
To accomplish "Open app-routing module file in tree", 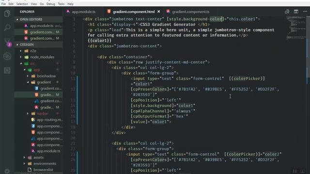I will (x=39, y=120).
